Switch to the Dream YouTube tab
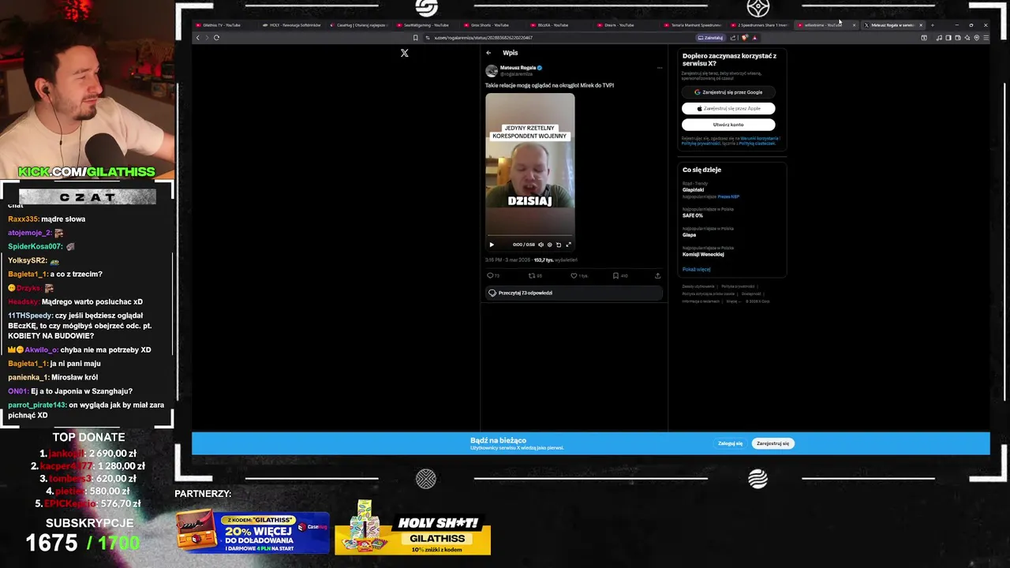The height and width of the screenshot is (568, 1010). click(x=619, y=25)
